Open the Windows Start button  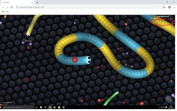pyautogui.click(x=1, y=107)
